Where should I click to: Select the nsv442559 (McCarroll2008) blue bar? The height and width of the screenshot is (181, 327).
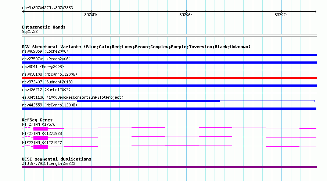tap(169, 109)
